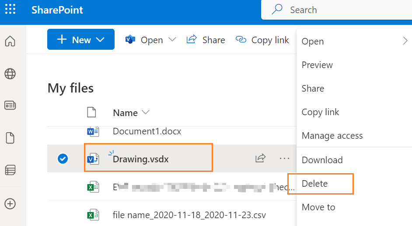Open the Name column dropdown chevron
The height and width of the screenshot is (226, 412).
pos(145,112)
